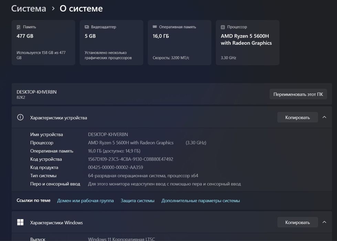Image resolution: width=337 pixels, height=241 pixels.
Task: Click the DESKTOP-KHVERBN header title
Action: [36, 92]
